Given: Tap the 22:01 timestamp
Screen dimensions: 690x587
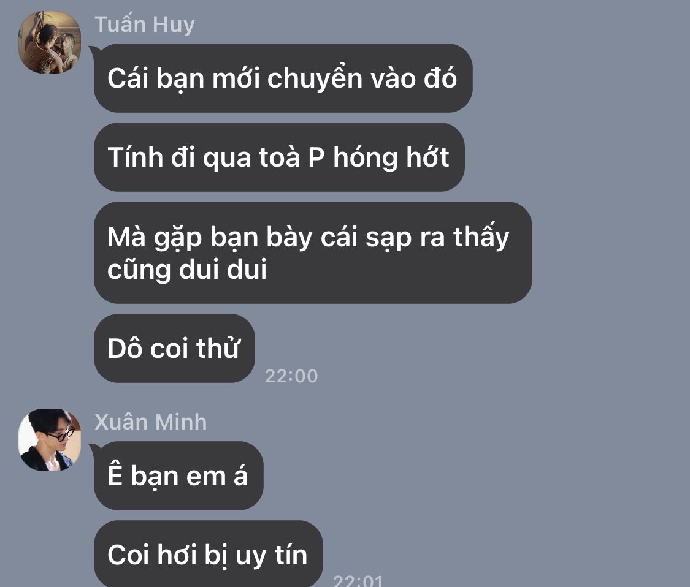Looking at the screenshot, I should pyautogui.click(x=358, y=581).
